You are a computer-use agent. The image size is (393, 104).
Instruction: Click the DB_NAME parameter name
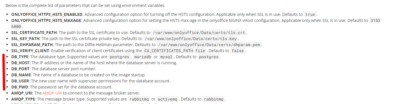click(x=21, y=75)
